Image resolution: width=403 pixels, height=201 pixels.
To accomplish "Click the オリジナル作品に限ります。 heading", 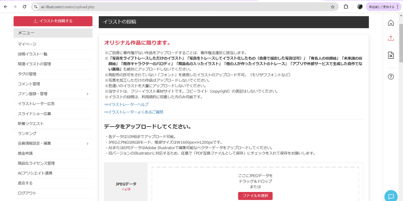I will click(x=137, y=43).
